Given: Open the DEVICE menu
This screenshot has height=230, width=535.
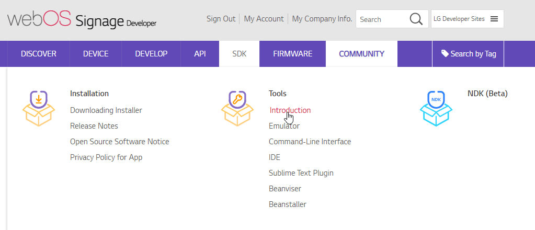Looking at the screenshot, I should (96, 53).
